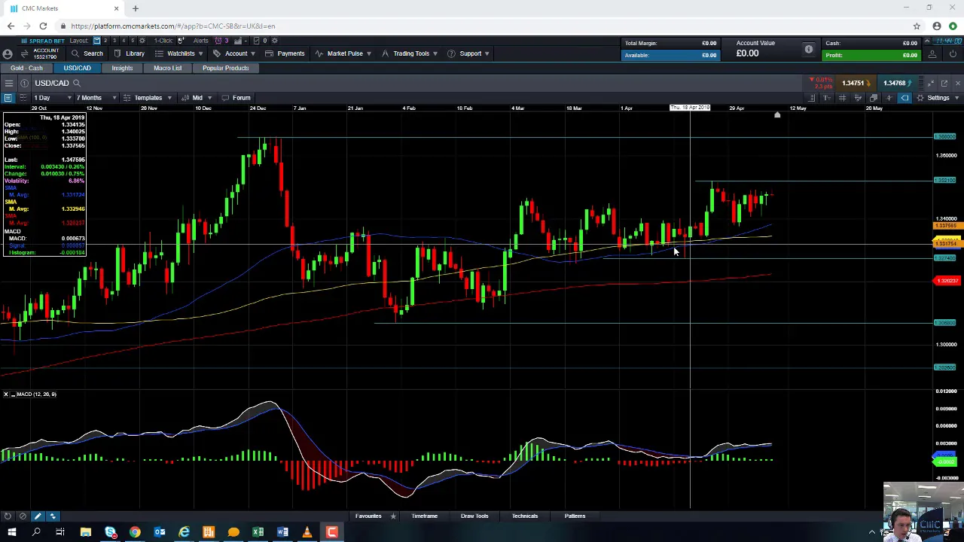Switch to the Popular Products tab
The width and height of the screenshot is (964, 542).
[x=225, y=68]
